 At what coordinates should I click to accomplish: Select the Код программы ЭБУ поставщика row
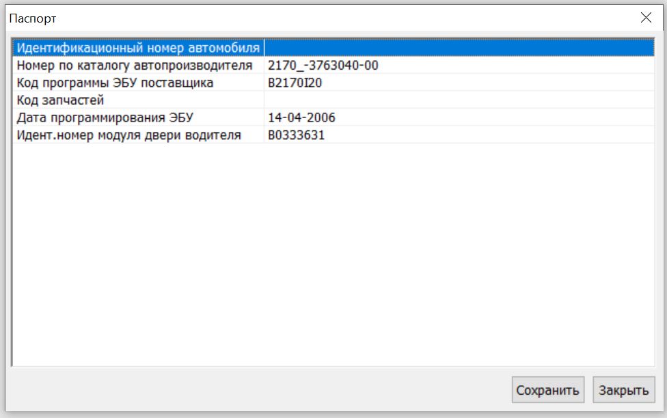(x=115, y=83)
